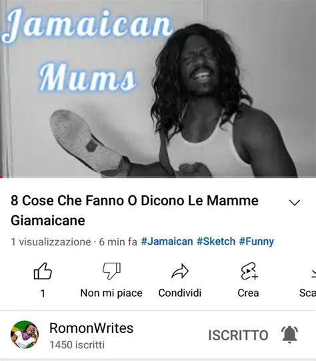Tap the thumbs-up like icon
This screenshot has width=316, height=361.
[x=43, y=271]
